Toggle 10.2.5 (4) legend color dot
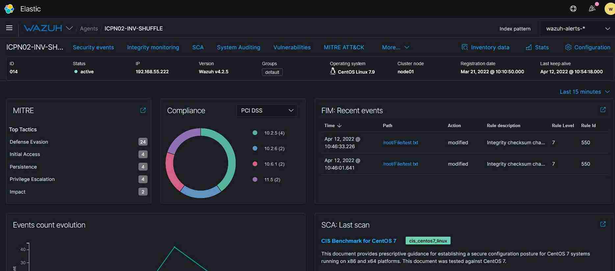This screenshot has height=271, width=615. pyautogui.click(x=255, y=133)
